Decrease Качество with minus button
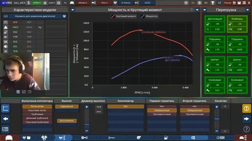252x141 pixels. pyautogui.click(x=217, y=131)
